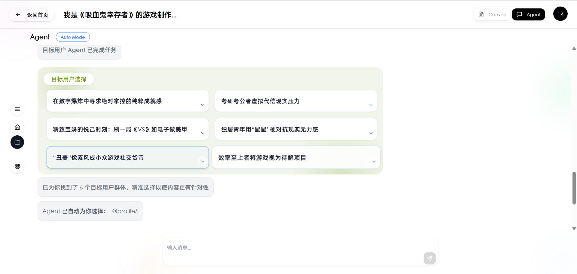
Task: Click the send message paper plane icon
Action: click(x=430, y=258)
